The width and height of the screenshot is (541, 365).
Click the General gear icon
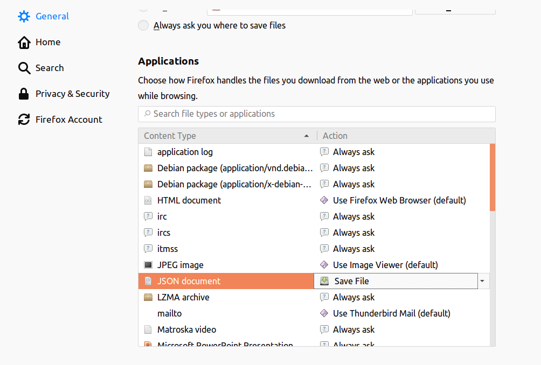click(24, 16)
